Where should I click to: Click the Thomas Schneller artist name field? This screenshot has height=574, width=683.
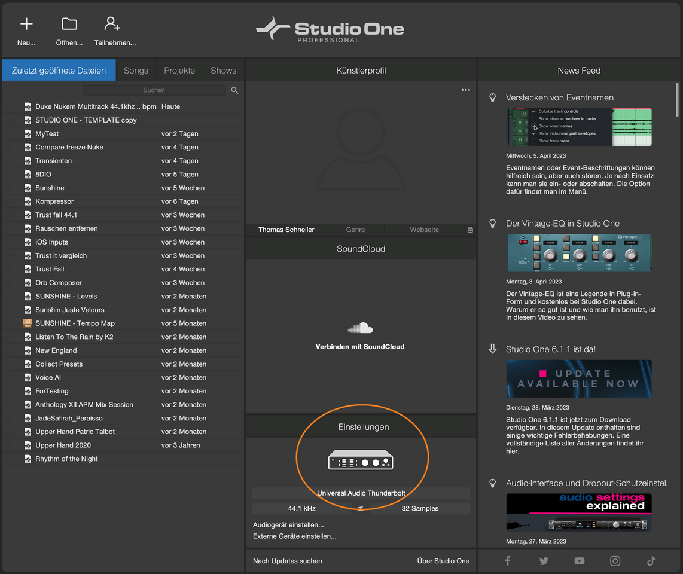[x=286, y=230]
